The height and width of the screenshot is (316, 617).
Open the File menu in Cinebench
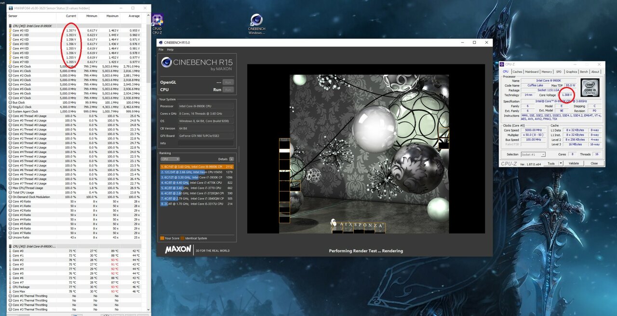[161, 50]
